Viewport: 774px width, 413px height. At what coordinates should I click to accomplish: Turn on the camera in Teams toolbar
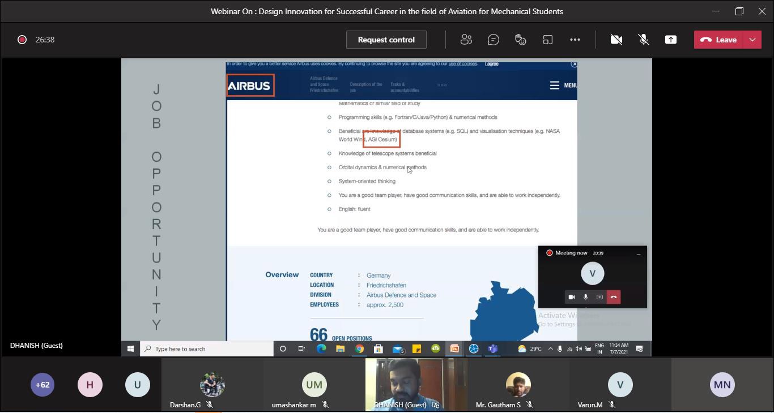[616, 40]
